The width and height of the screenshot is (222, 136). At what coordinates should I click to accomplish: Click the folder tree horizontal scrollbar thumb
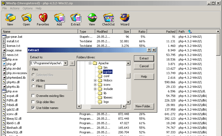(x=106, y=106)
